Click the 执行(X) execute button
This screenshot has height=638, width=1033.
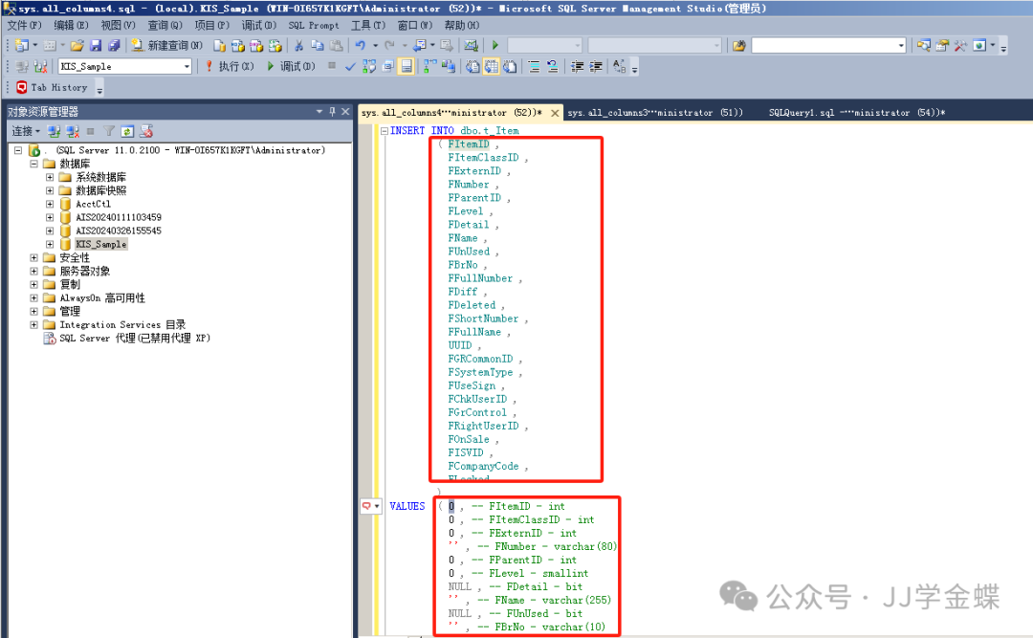pyautogui.click(x=230, y=67)
